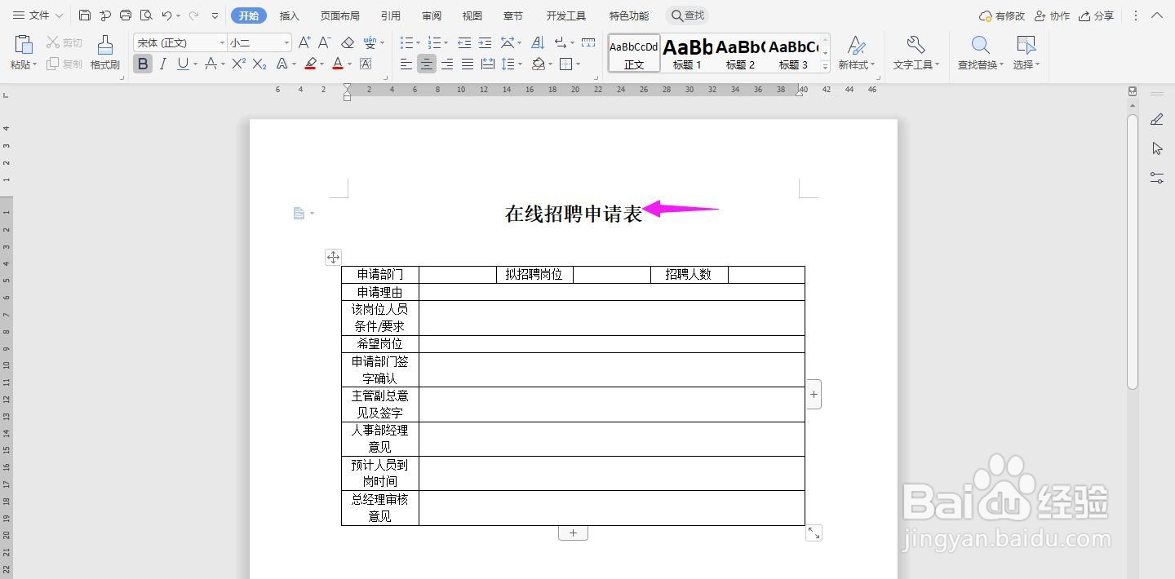Toggle Italic formatting
Screen dimensions: 1175x579
pyautogui.click(x=163, y=64)
